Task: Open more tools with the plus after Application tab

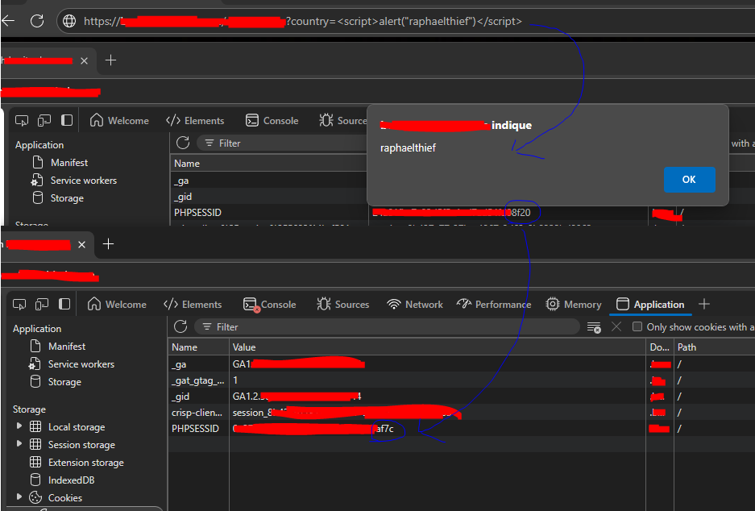Action: coord(704,304)
